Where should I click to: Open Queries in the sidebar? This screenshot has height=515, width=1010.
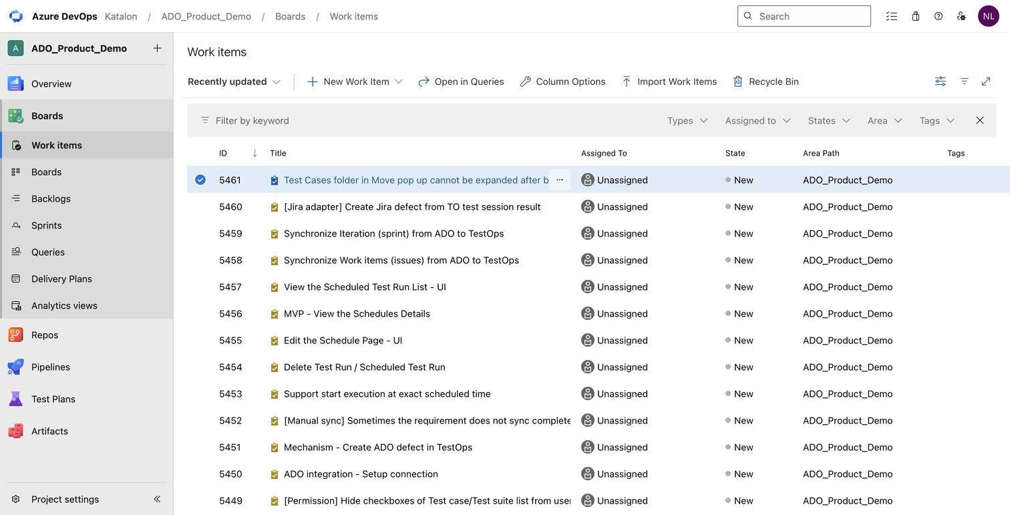click(48, 252)
